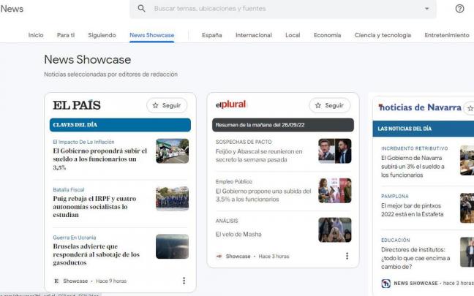The image size is (474, 296).
Task: Click the Análisis 'El velo de Masha' thumbnail
Action: tap(335, 229)
